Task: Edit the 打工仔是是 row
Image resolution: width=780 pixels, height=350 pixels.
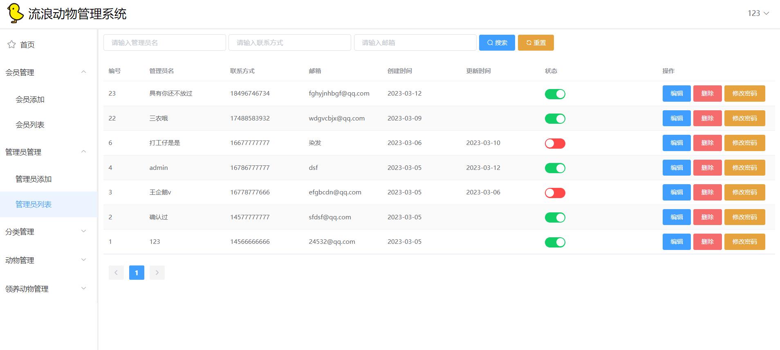Action: pyautogui.click(x=677, y=143)
